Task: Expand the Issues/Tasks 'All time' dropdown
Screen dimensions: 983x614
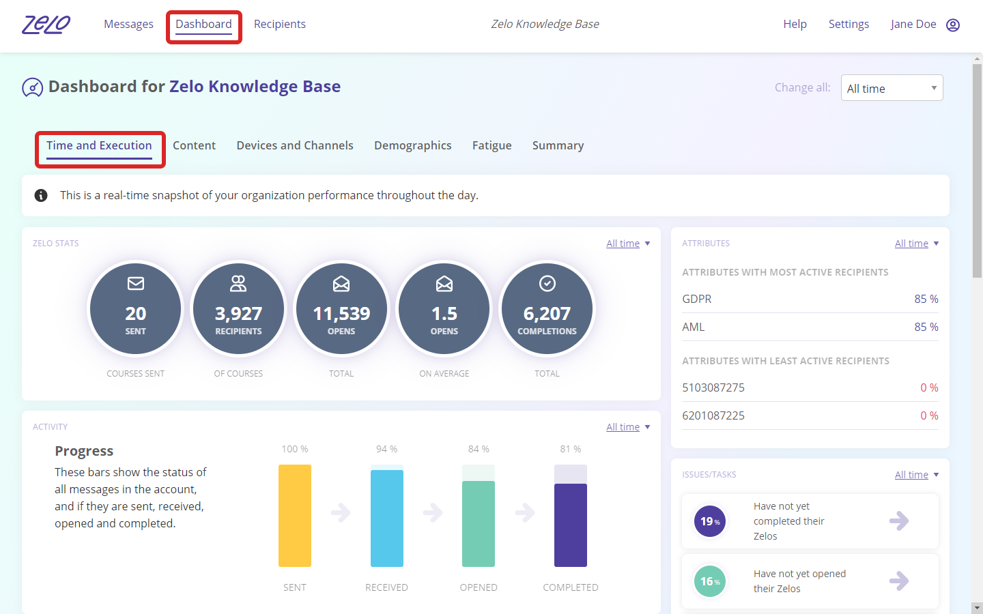Action: 917,475
